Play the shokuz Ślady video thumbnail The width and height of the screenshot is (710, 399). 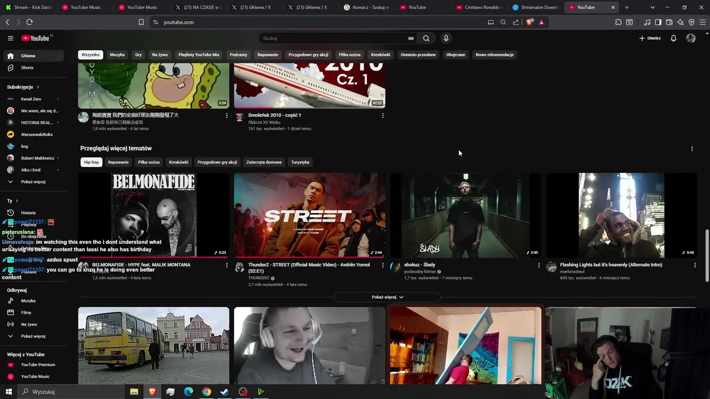[x=465, y=215]
